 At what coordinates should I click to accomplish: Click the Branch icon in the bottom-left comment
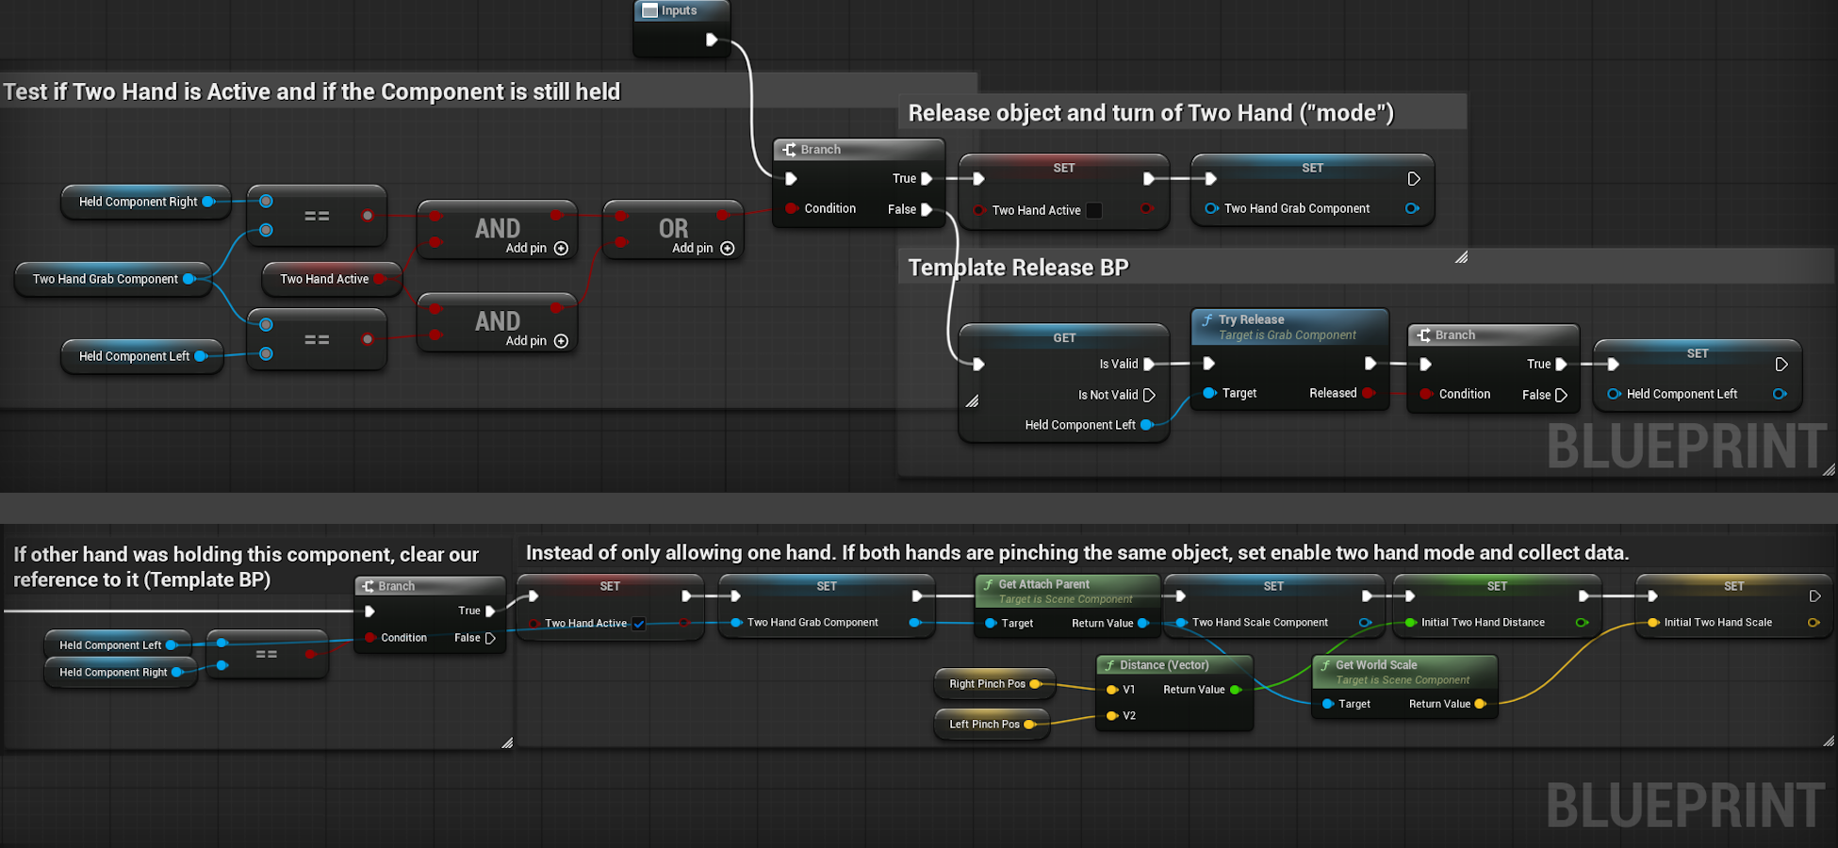(366, 585)
